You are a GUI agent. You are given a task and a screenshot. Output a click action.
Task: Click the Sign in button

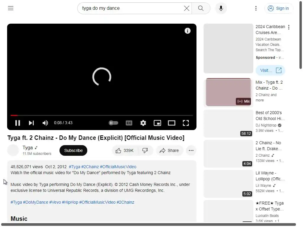click(278, 8)
